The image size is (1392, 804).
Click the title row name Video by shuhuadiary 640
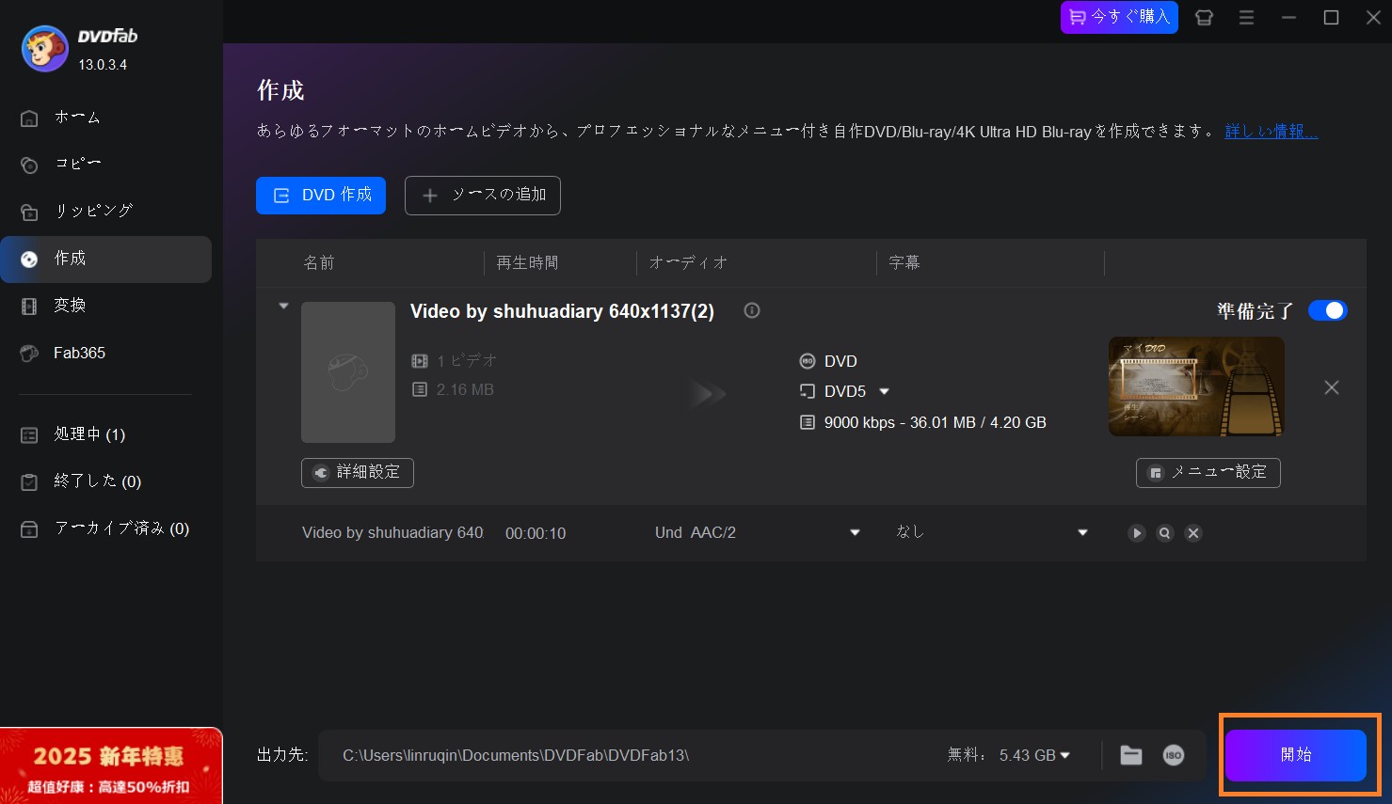point(392,533)
